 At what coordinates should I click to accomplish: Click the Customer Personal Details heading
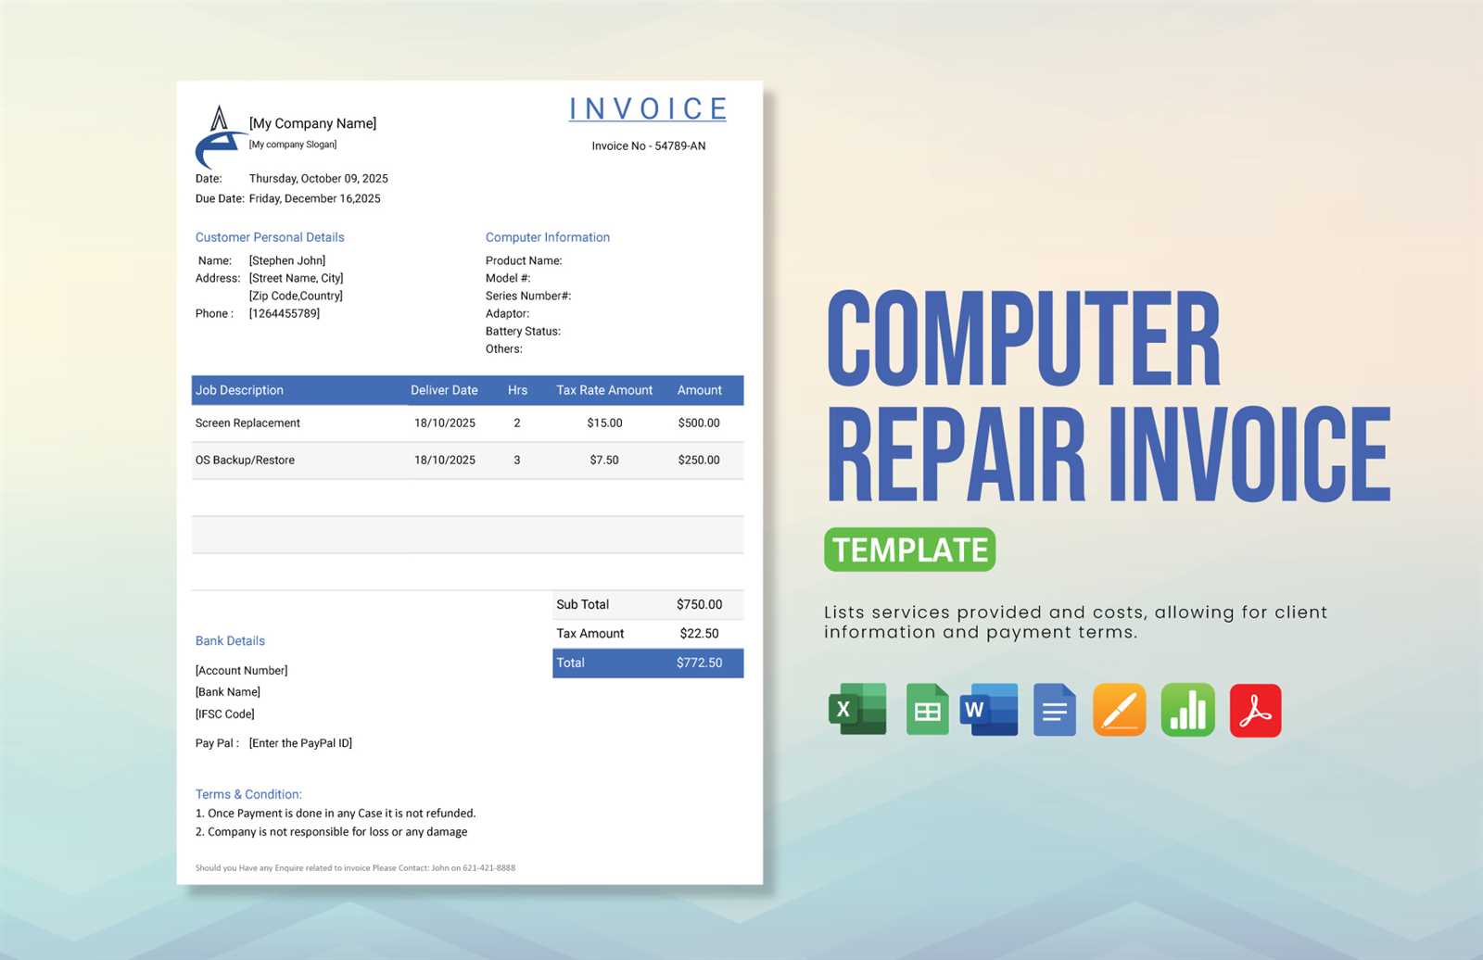[270, 237]
